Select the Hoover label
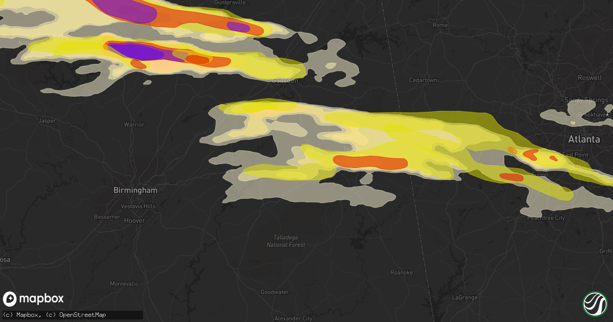Viewport: 613px width, 322px height. (135, 221)
